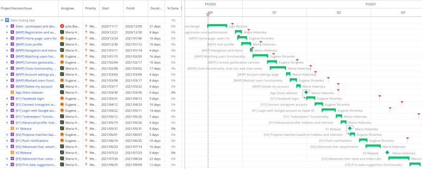Sort by the % Done column header
The height and width of the screenshot is (169, 422).
(173, 8)
